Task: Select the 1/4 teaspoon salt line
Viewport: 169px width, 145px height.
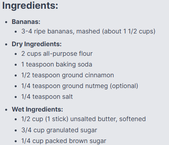Action: [x=47, y=97]
